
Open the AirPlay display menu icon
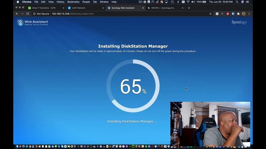point(166,2)
